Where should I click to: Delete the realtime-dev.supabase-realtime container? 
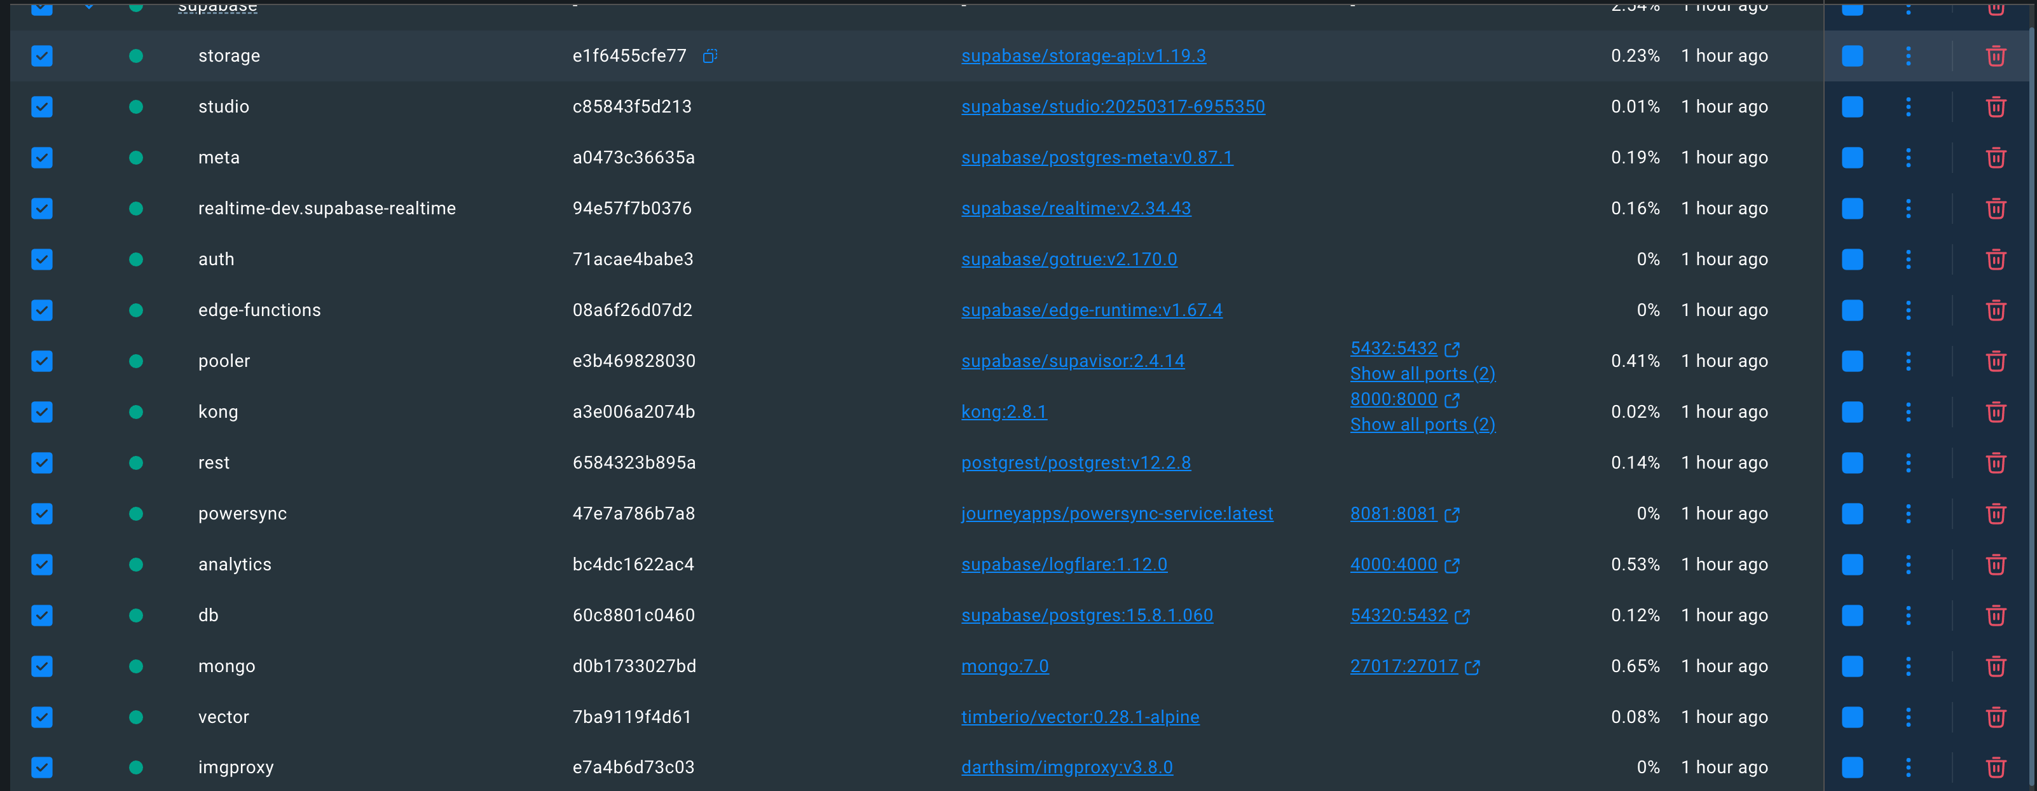click(1996, 209)
